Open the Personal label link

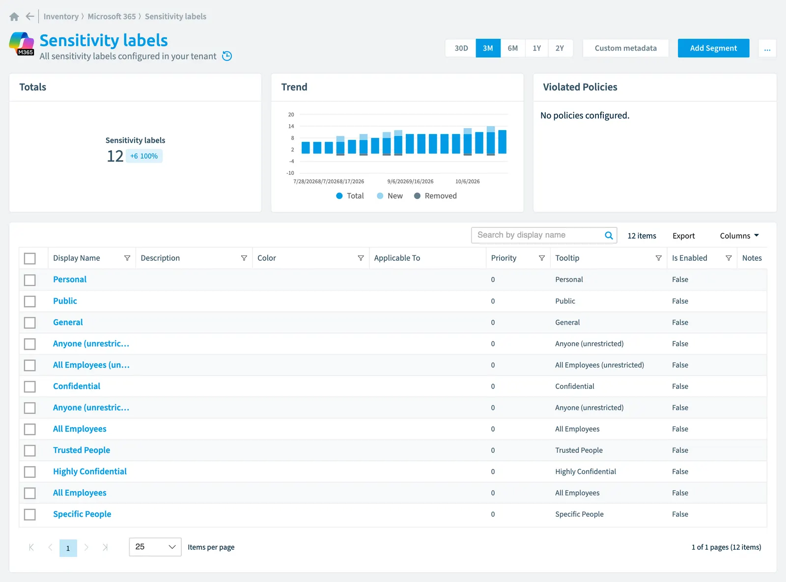pyautogui.click(x=70, y=279)
